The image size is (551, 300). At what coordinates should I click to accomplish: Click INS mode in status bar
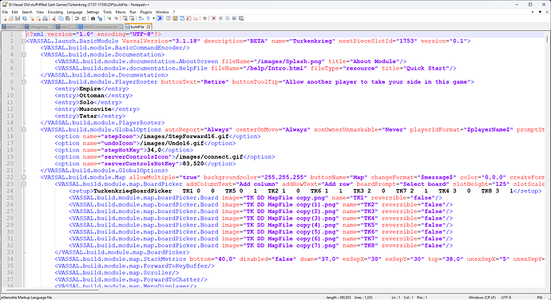(539, 298)
